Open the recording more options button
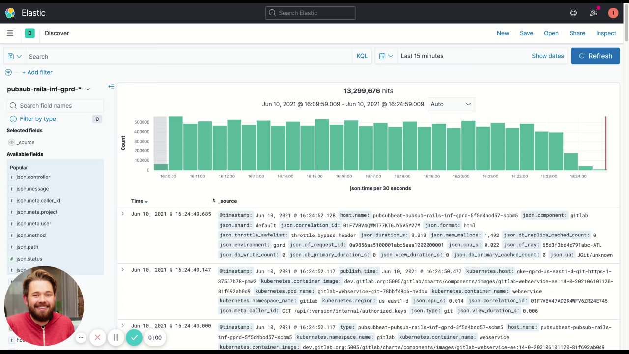This screenshot has height=354, width=629. [x=81, y=337]
